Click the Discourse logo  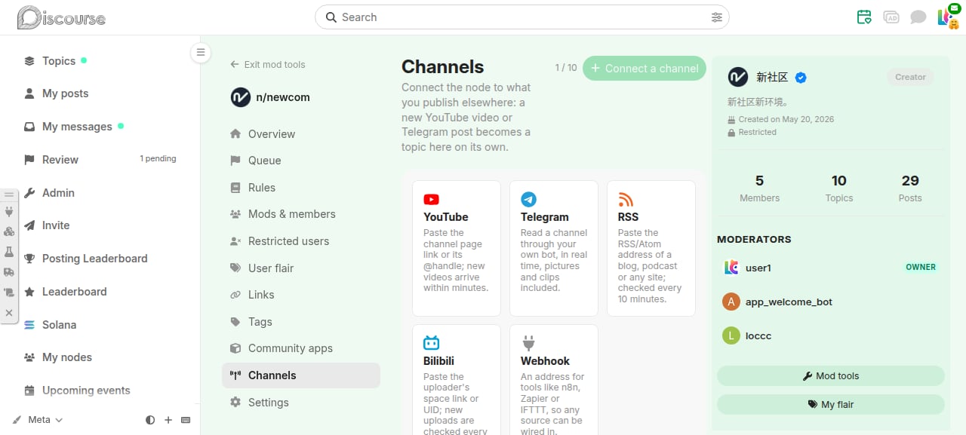pyautogui.click(x=62, y=17)
